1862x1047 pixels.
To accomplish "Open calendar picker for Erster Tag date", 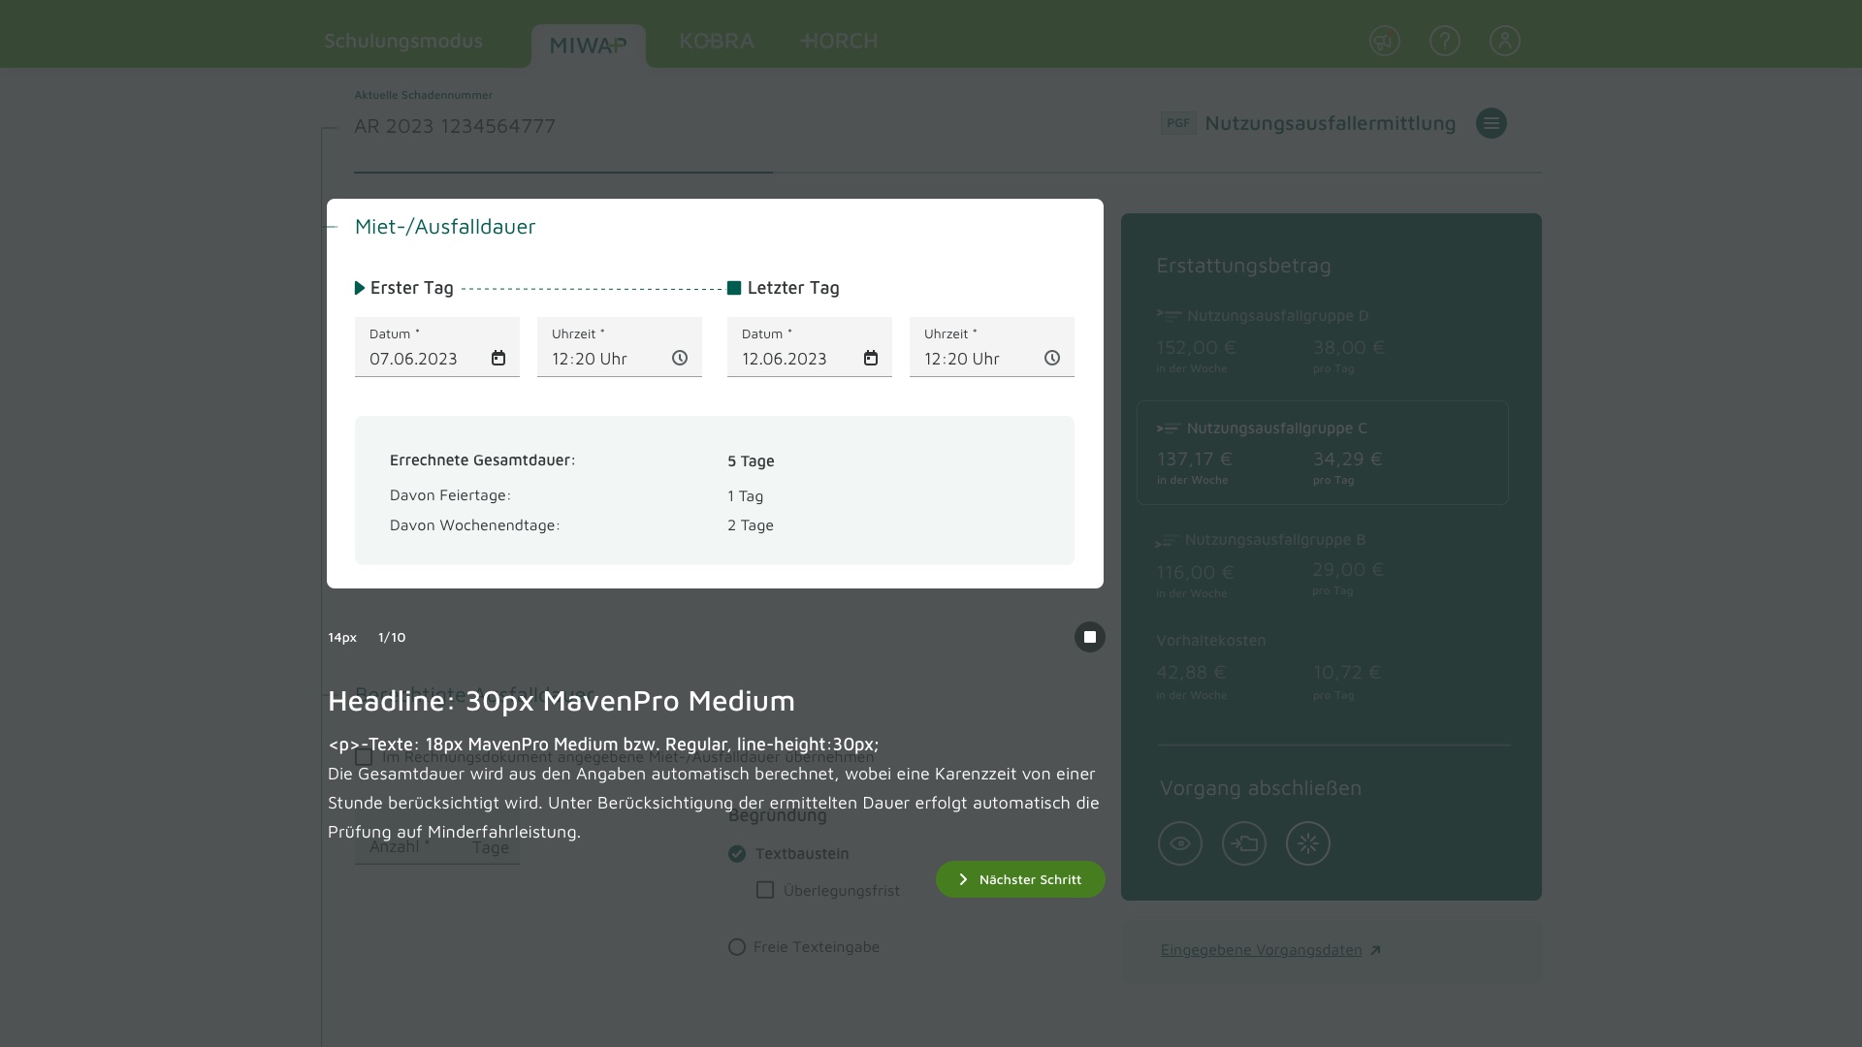I will [x=498, y=359].
